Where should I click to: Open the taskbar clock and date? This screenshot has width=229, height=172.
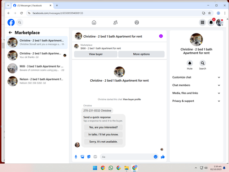point(216,168)
